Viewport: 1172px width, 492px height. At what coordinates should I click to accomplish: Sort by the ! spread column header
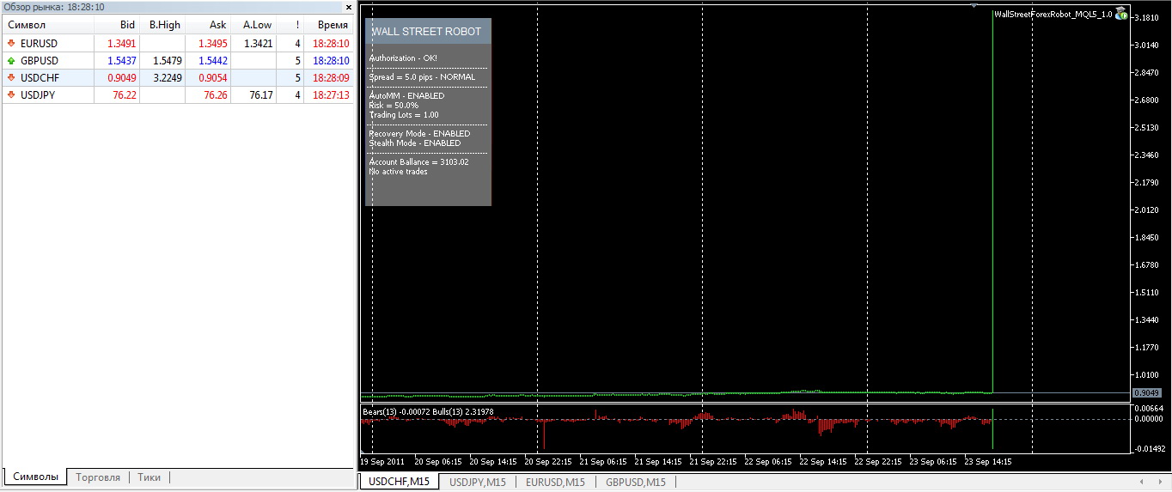[x=290, y=25]
